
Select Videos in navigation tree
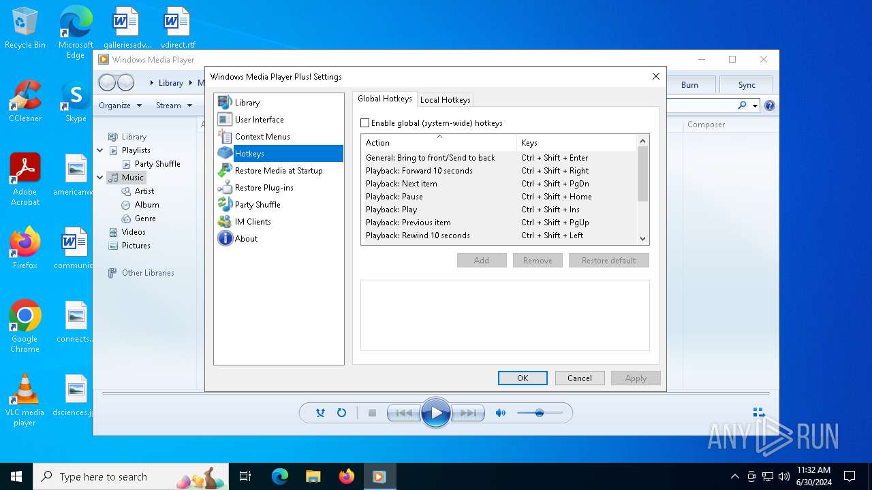[x=127, y=231]
